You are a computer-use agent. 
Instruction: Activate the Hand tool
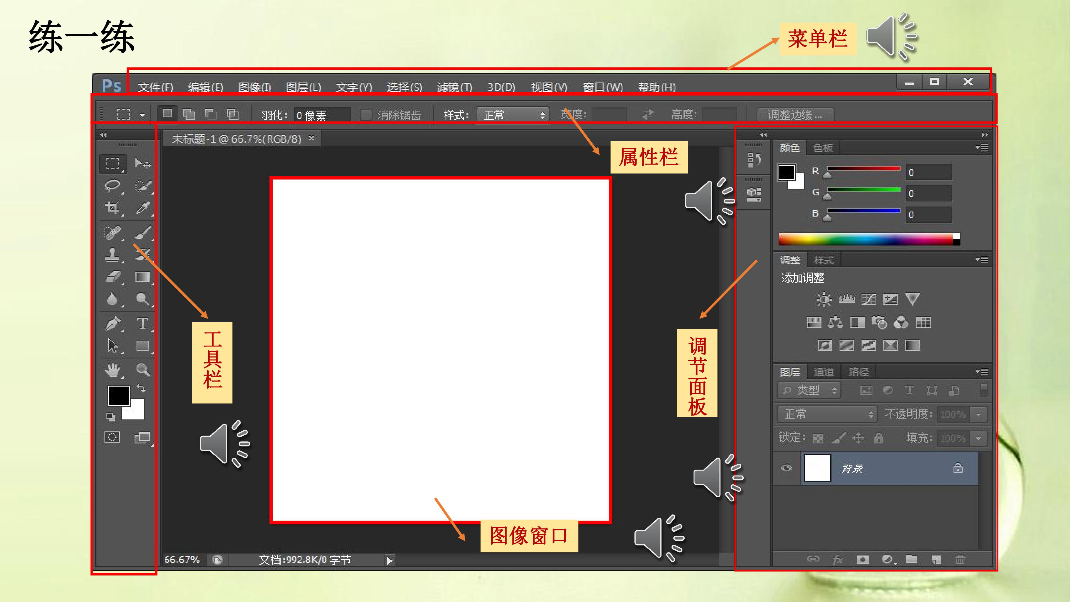(113, 370)
